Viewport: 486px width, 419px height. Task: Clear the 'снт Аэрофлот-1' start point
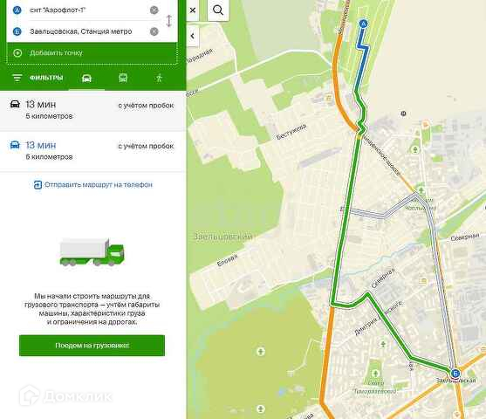(x=154, y=10)
